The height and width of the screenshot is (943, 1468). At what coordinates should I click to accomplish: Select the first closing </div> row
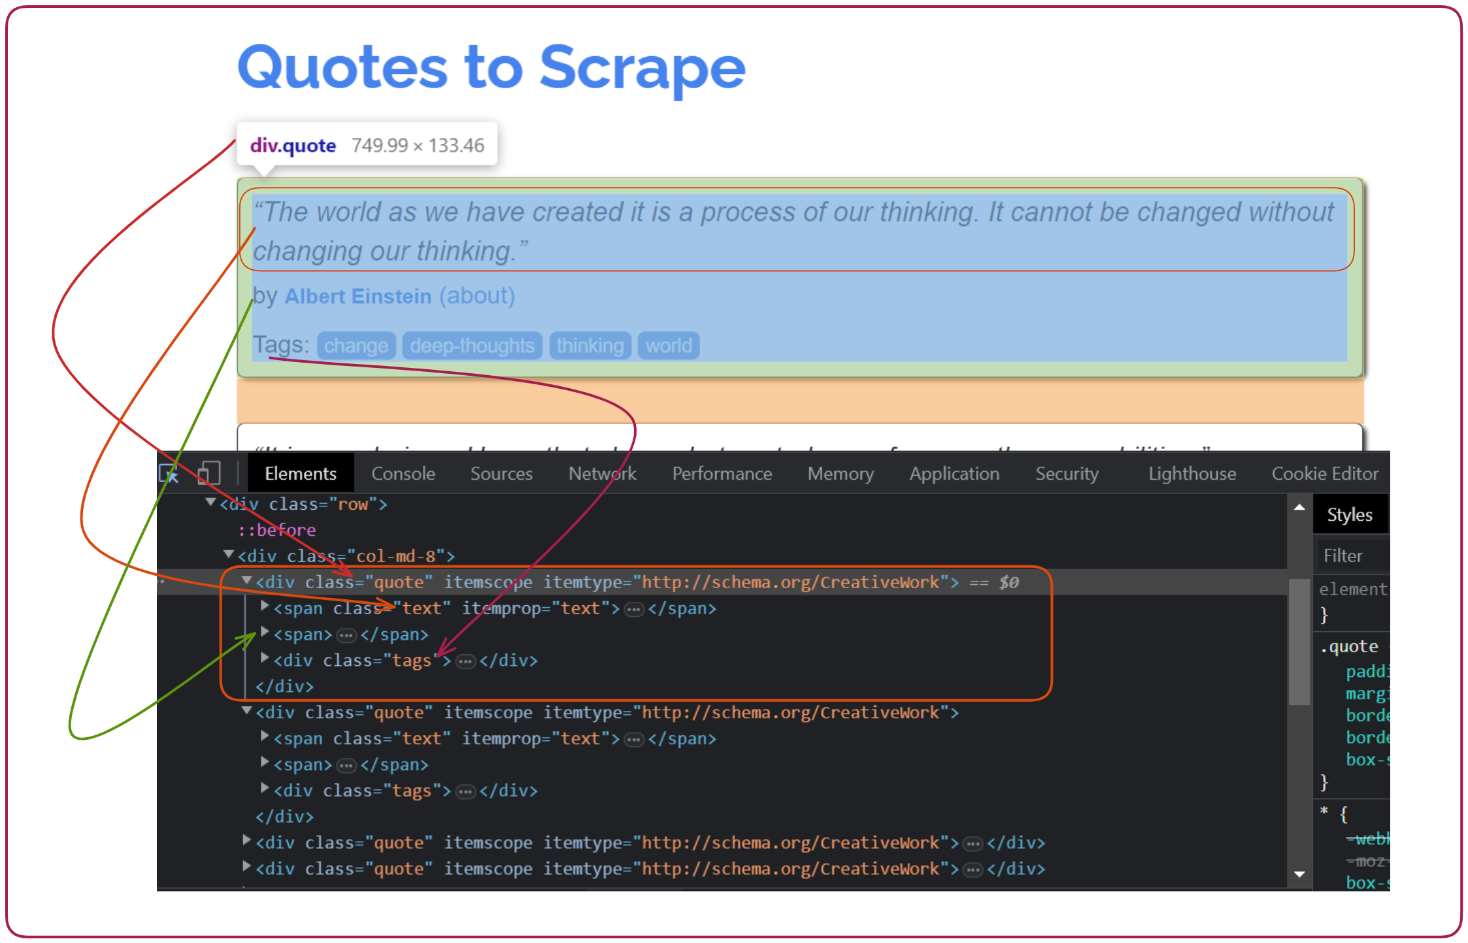pos(284,686)
